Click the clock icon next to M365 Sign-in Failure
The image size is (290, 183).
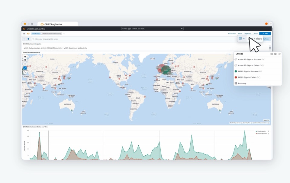[x=258, y=77]
